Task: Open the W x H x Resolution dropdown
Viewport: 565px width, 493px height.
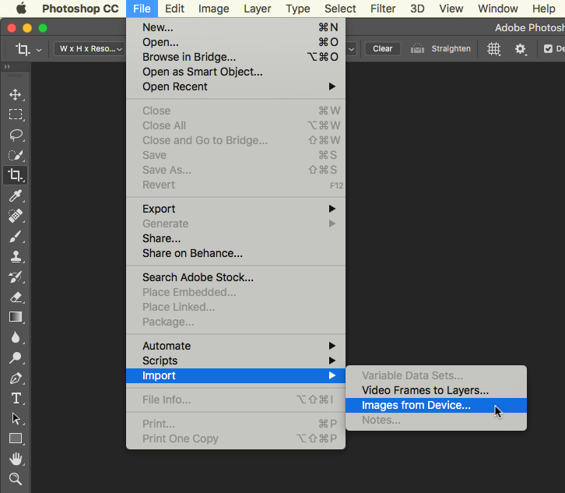Action: 90,48
